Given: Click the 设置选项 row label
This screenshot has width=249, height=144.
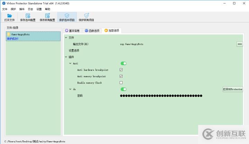Looking at the screenshot, I should [x=74, y=51].
